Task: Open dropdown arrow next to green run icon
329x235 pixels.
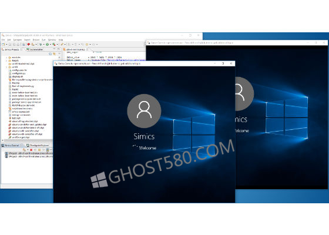Action: point(51,45)
